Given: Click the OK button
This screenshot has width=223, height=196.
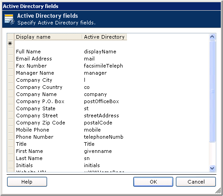Looking at the screenshot, I should [153, 182].
